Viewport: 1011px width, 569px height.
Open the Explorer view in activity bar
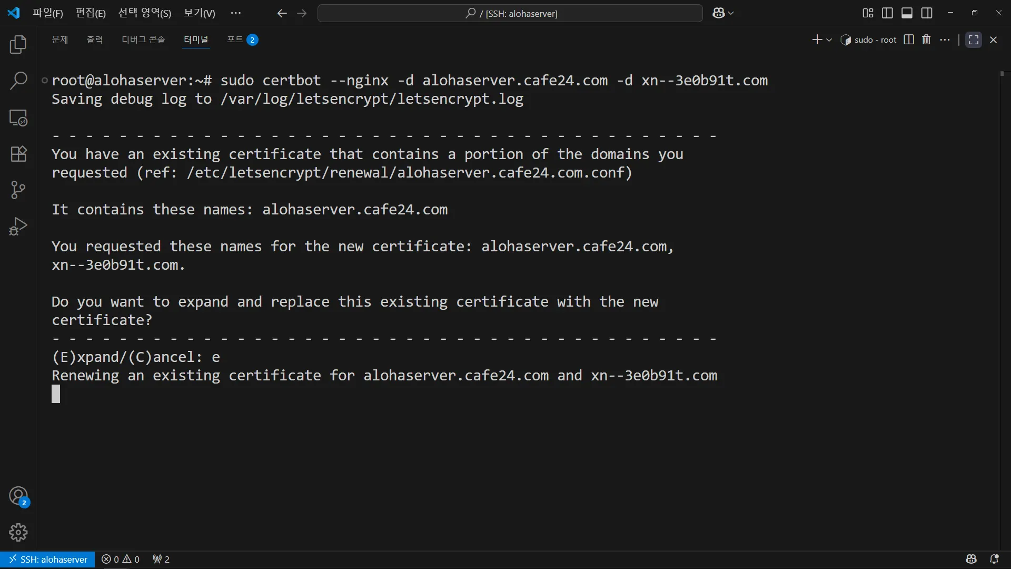pos(18,45)
